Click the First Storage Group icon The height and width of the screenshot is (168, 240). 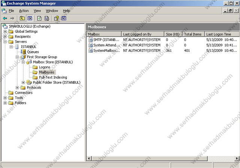coord(23,57)
